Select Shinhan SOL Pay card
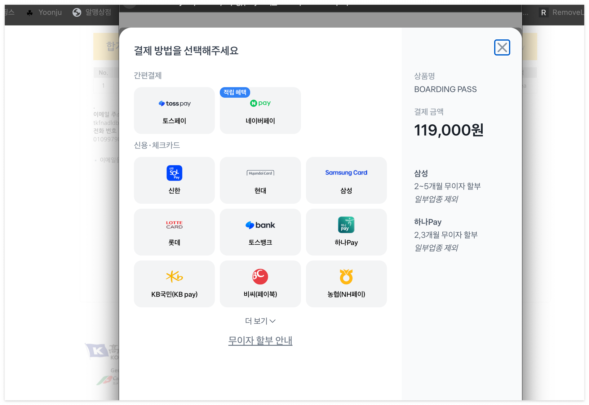The height and width of the screenshot is (405, 589). (x=174, y=180)
